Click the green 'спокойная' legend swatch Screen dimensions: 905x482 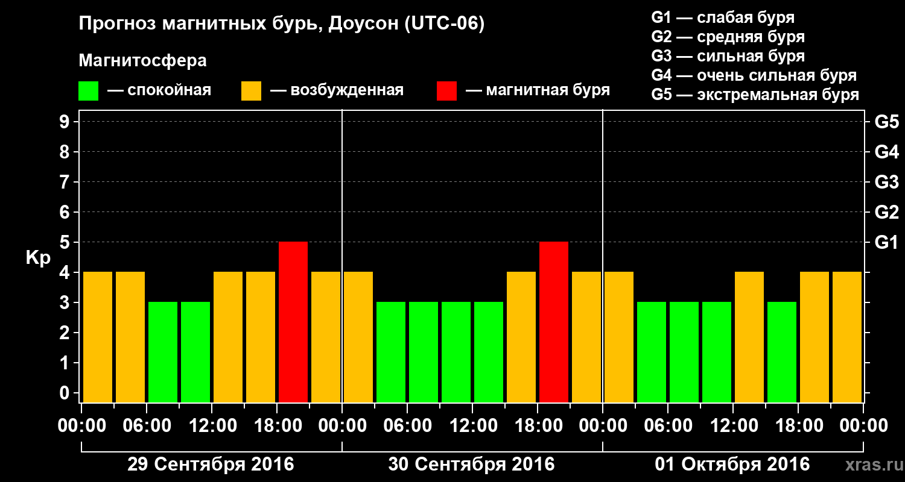pyautogui.click(x=88, y=91)
